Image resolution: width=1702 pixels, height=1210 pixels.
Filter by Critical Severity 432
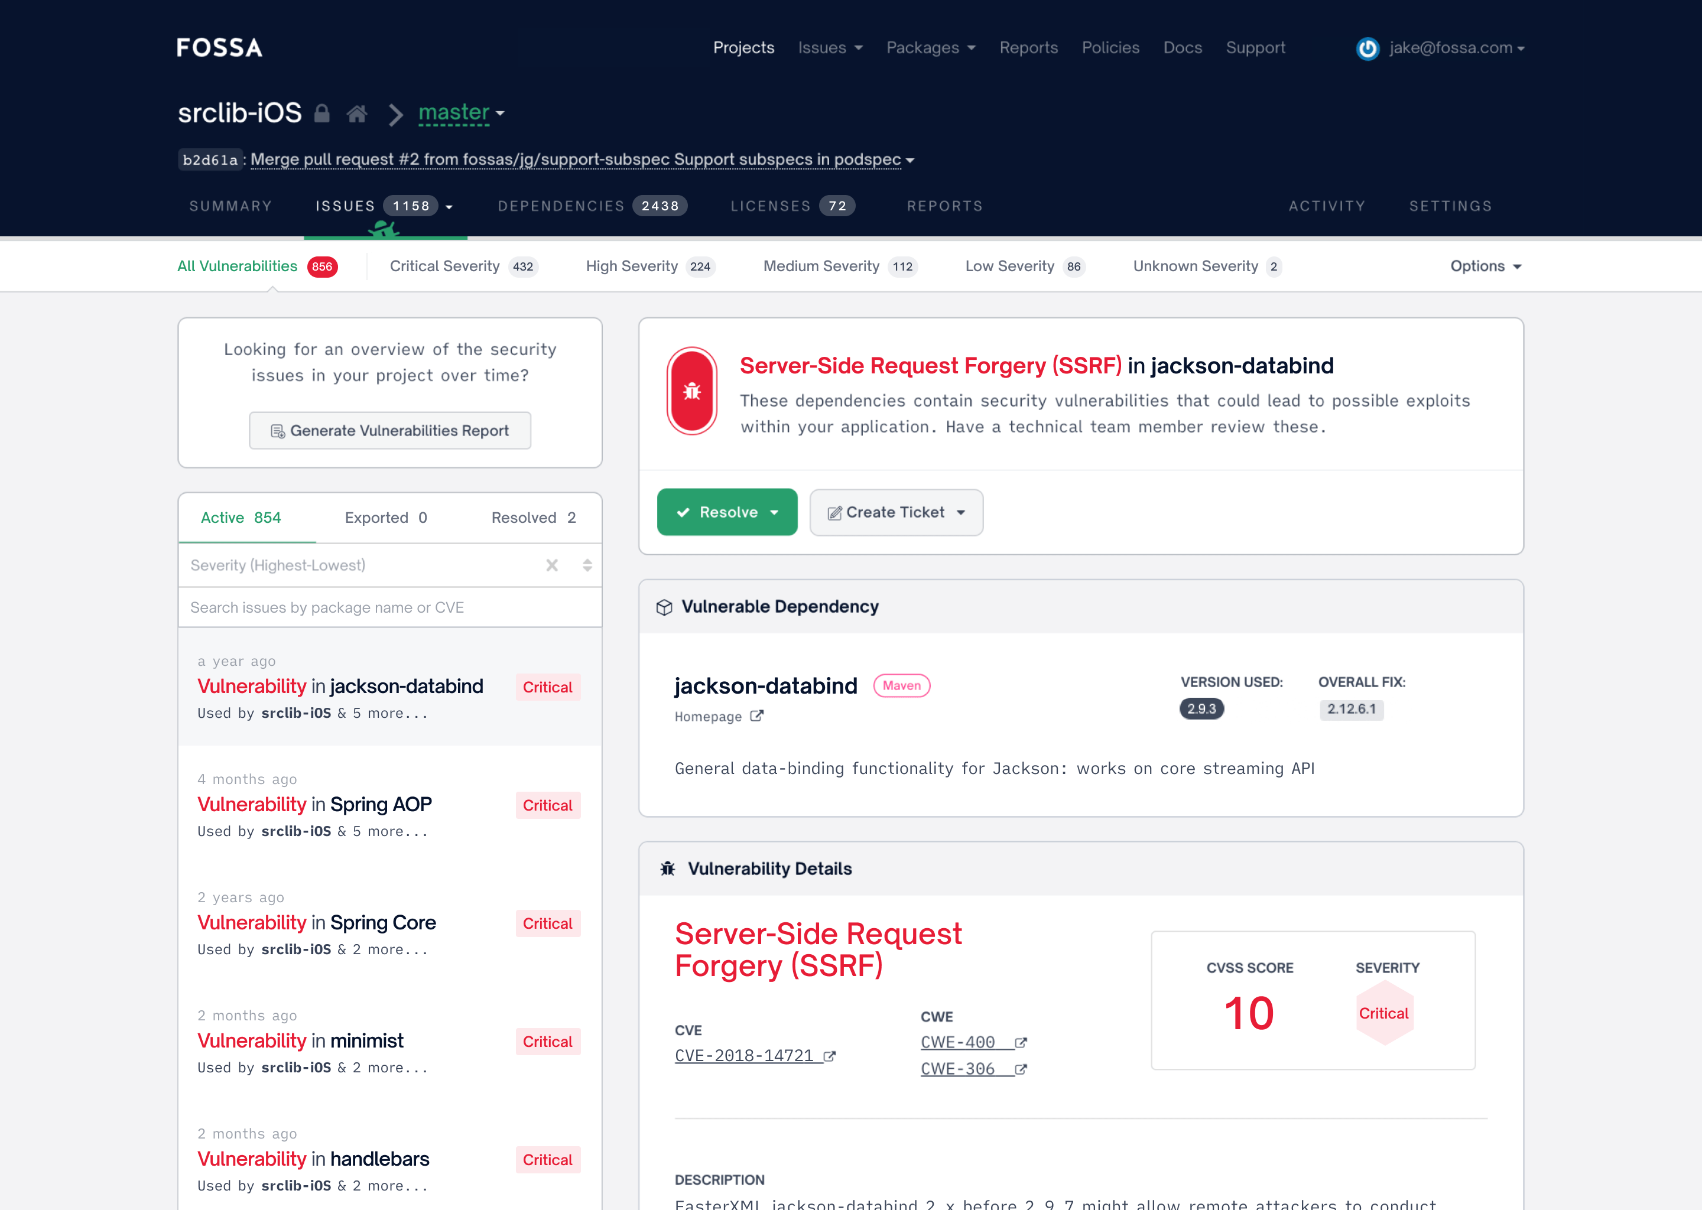tap(463, 266)
